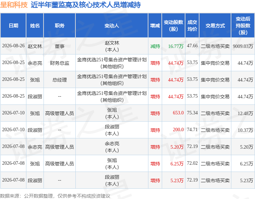Select the 增减 column header
This screenshot has width=255, height=199.
(x=155, y=26)
